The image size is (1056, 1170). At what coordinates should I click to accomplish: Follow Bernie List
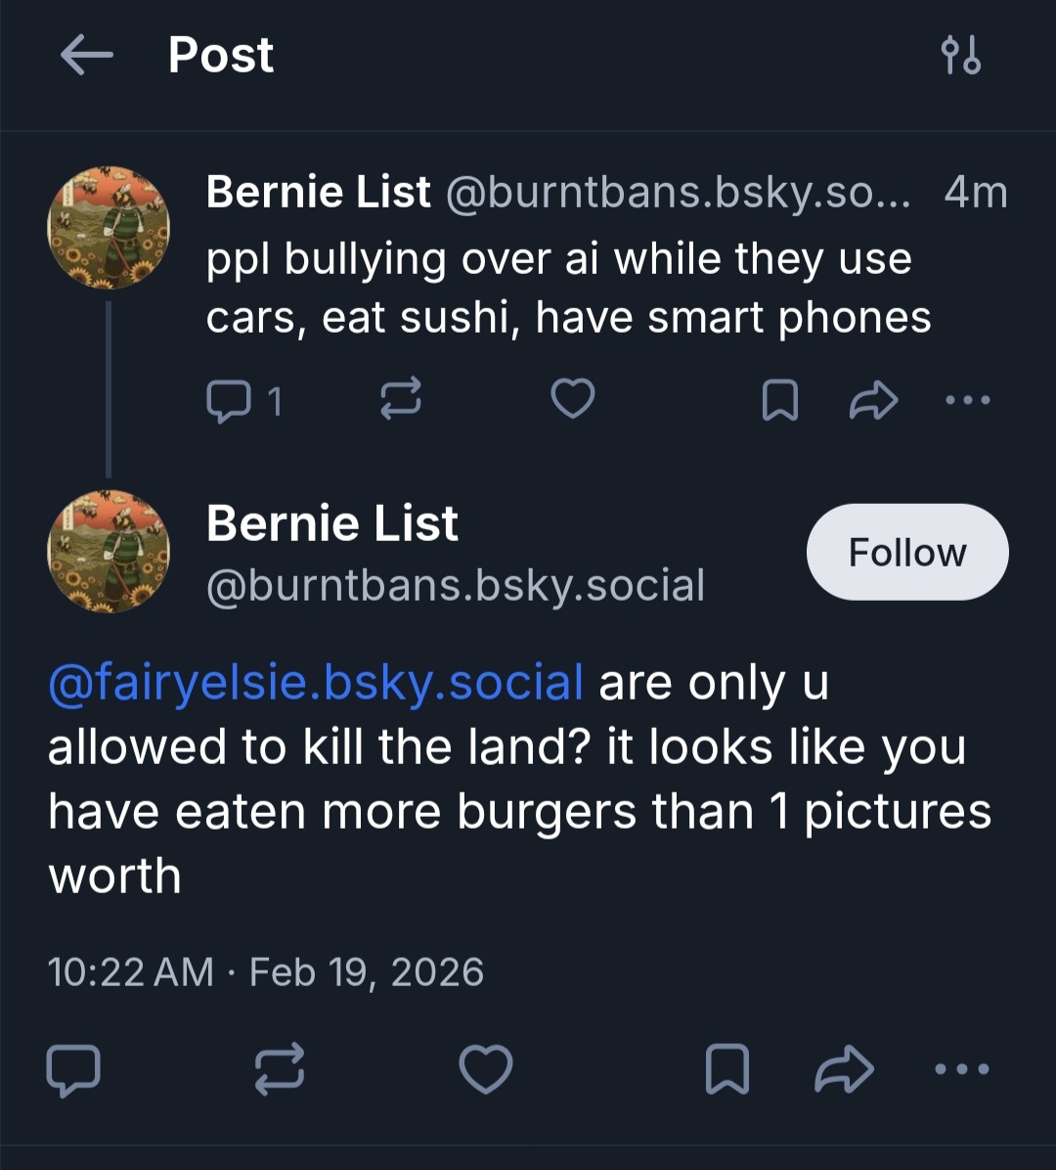pyautogui.click(x=906, y=553)
